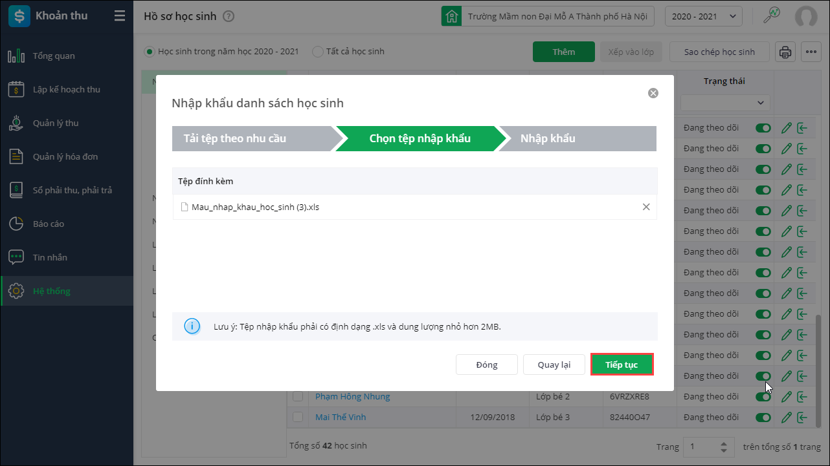This screenshot has width=830, height=466.
Task: Check the box next to Phạm Hồng Nhung
Action: pos(298,396)
